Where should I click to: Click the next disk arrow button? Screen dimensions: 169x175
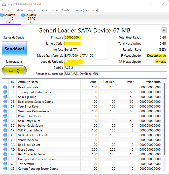click(x=164, y=30)
